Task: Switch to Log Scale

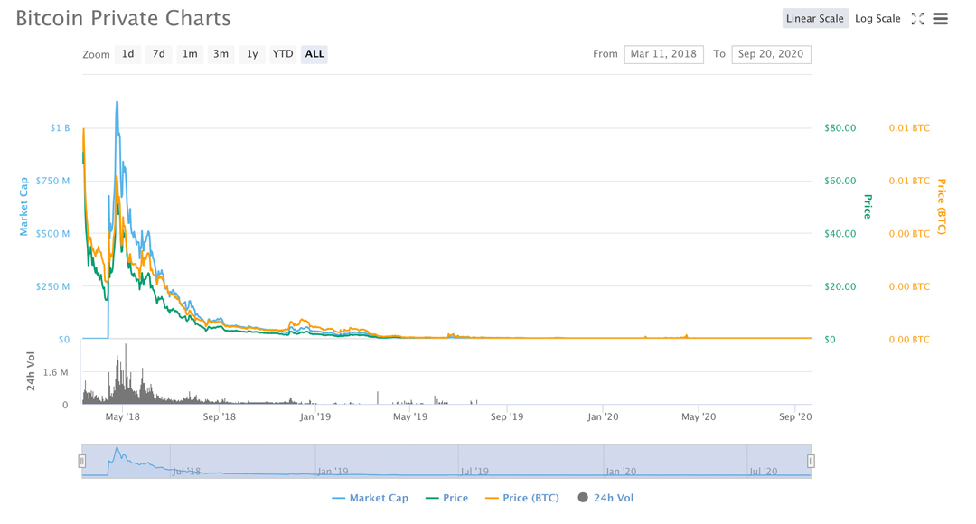Action: tap(877, 19)
